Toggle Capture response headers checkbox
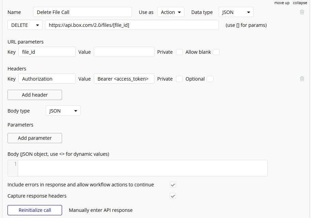Image resolution: width=311 pixels, height=218 pixels. click(173, 196)
